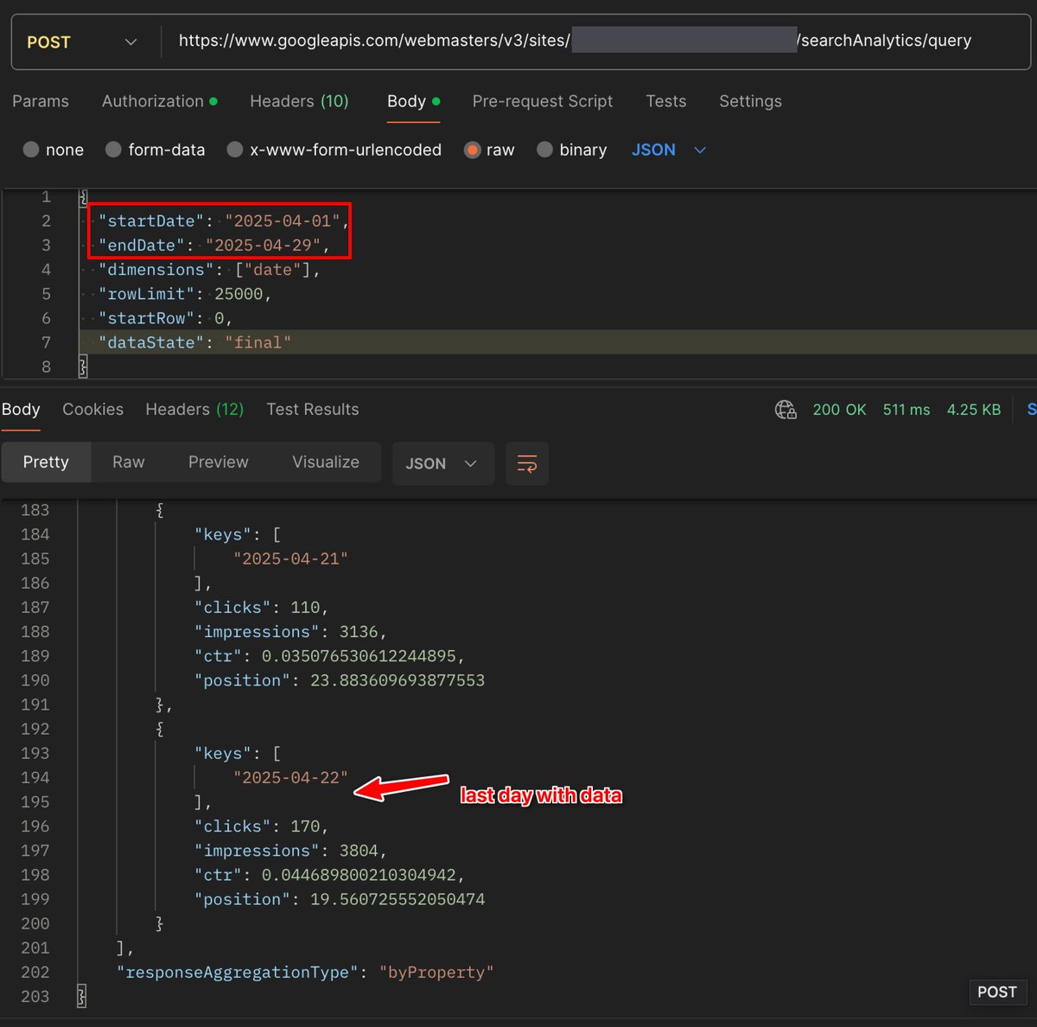
Task: Click the dimensions line in request body
Action: (x=209, y=270)
